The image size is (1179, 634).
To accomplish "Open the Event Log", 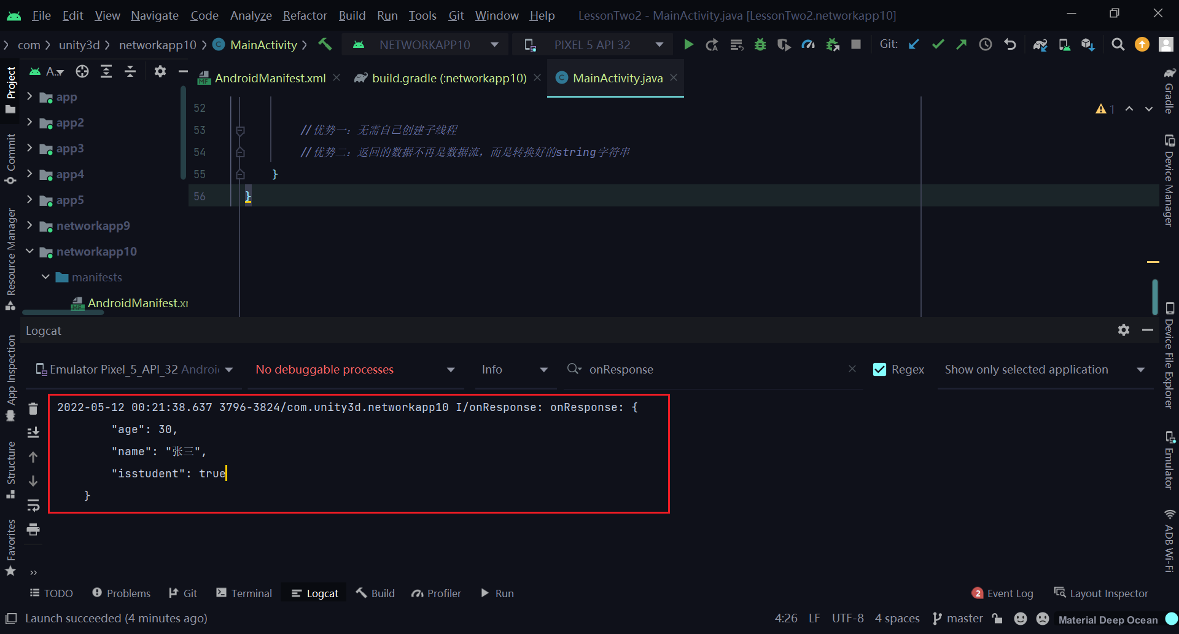I will point(1002,593).
